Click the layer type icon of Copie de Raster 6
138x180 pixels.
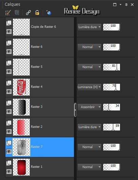(x=9, y=23)
